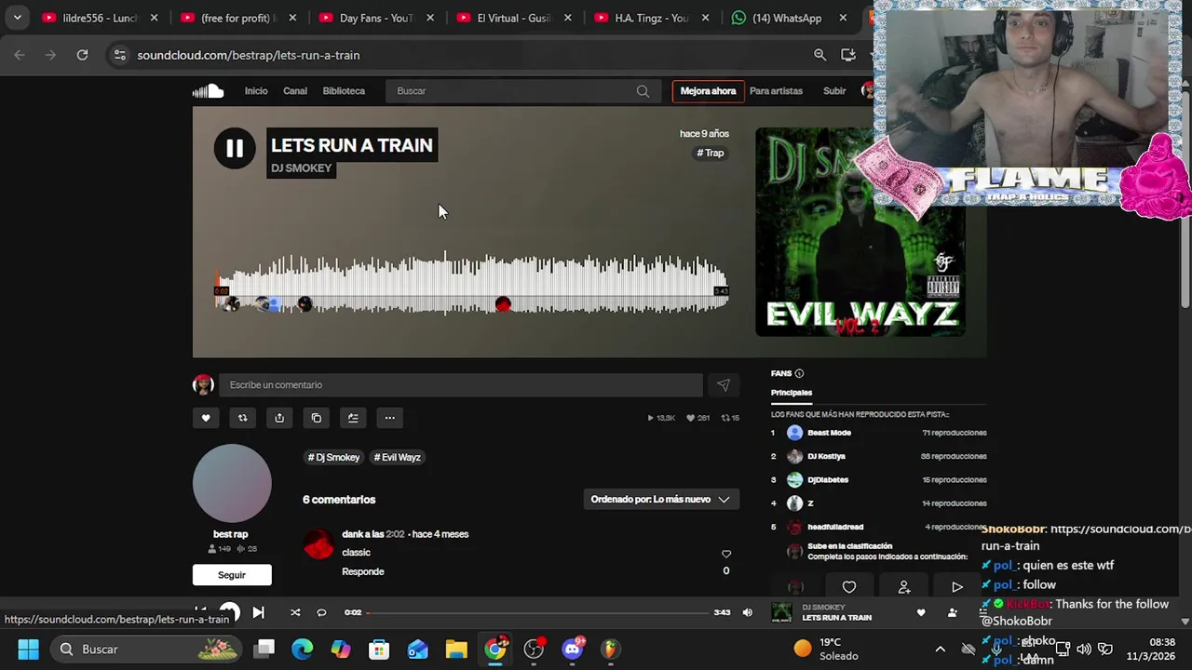Open the best rap profile avatar

(x=232, y=483)
